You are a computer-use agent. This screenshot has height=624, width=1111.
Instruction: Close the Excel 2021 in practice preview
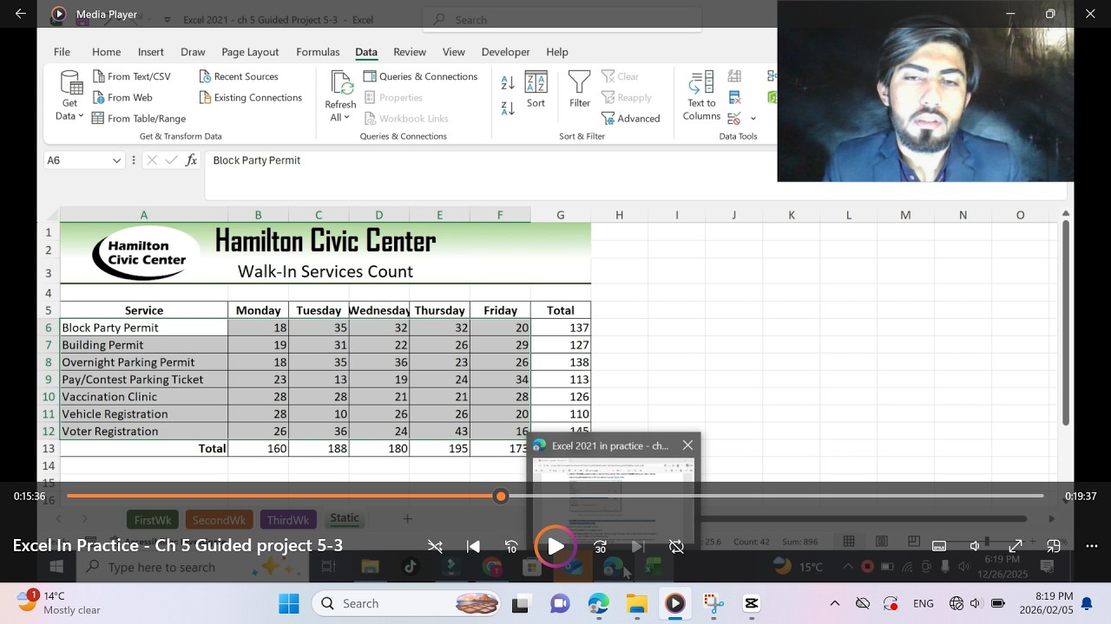687,445
